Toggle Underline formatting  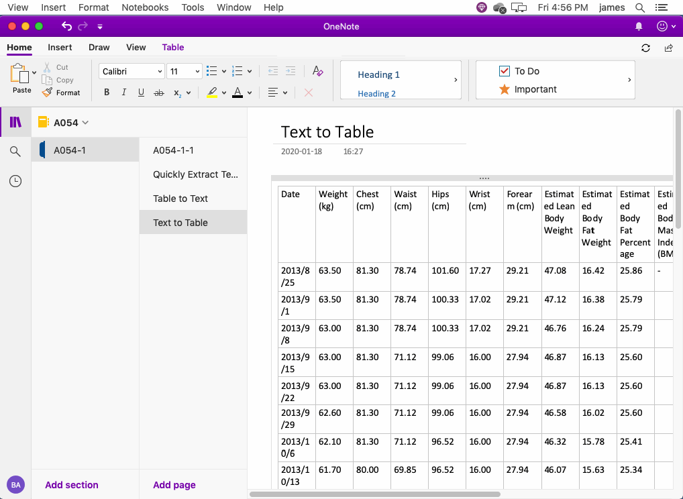tap(141, 93)
